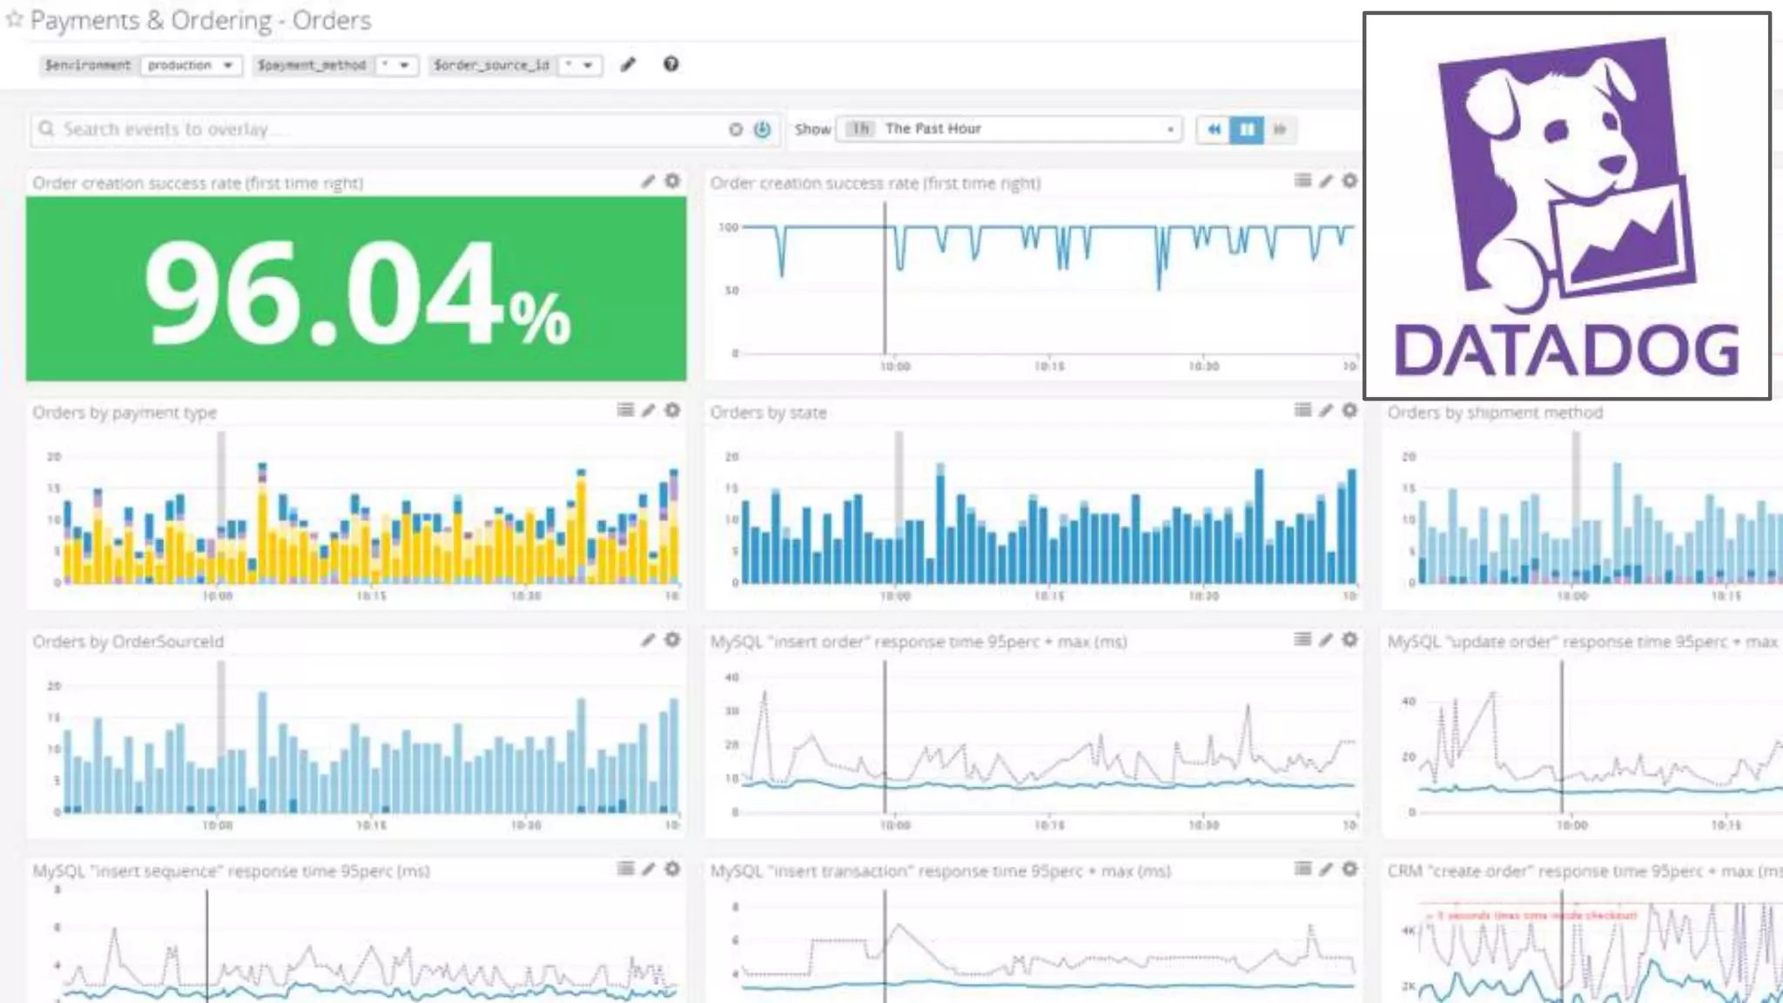Clear the event search with the circle icon

click(x=736, y=130)
